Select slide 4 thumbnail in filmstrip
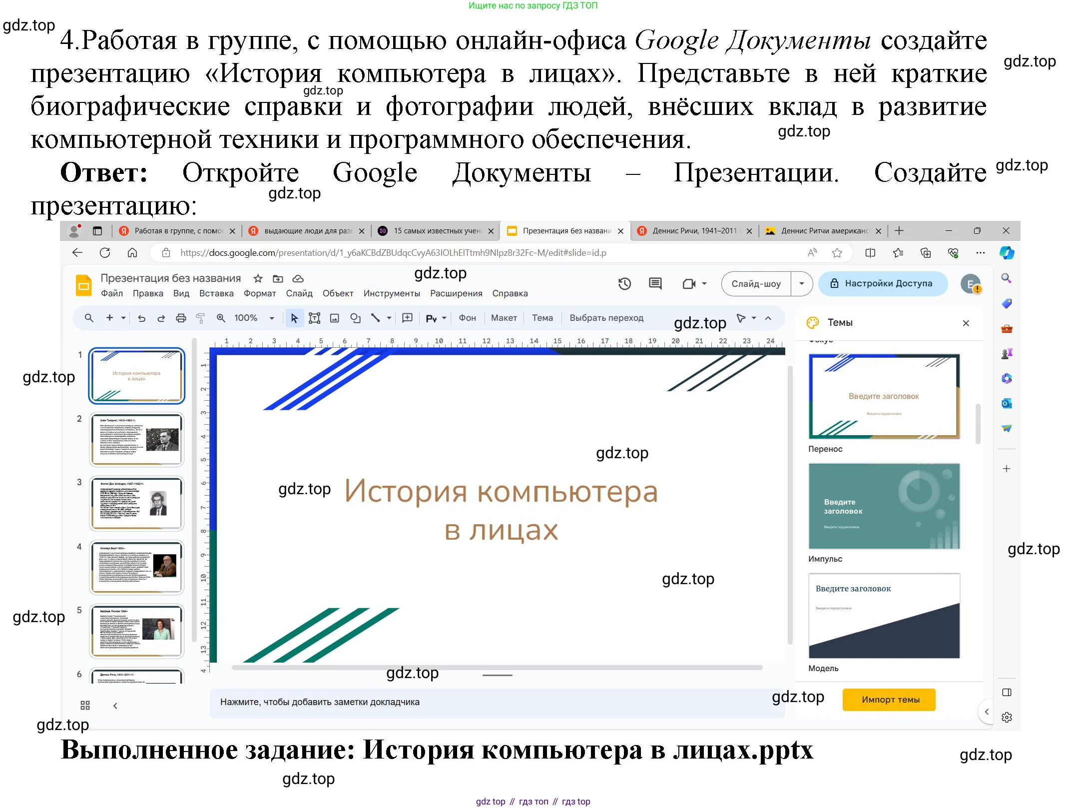 (137, 568)
